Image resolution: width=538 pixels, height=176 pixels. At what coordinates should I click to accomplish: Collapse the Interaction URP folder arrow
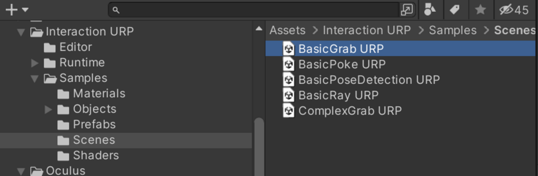click(21, 32)
